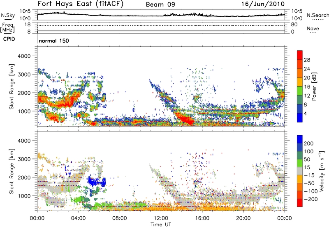Click the red high-power streak around 14:30 UT

[x=185, y=119]
